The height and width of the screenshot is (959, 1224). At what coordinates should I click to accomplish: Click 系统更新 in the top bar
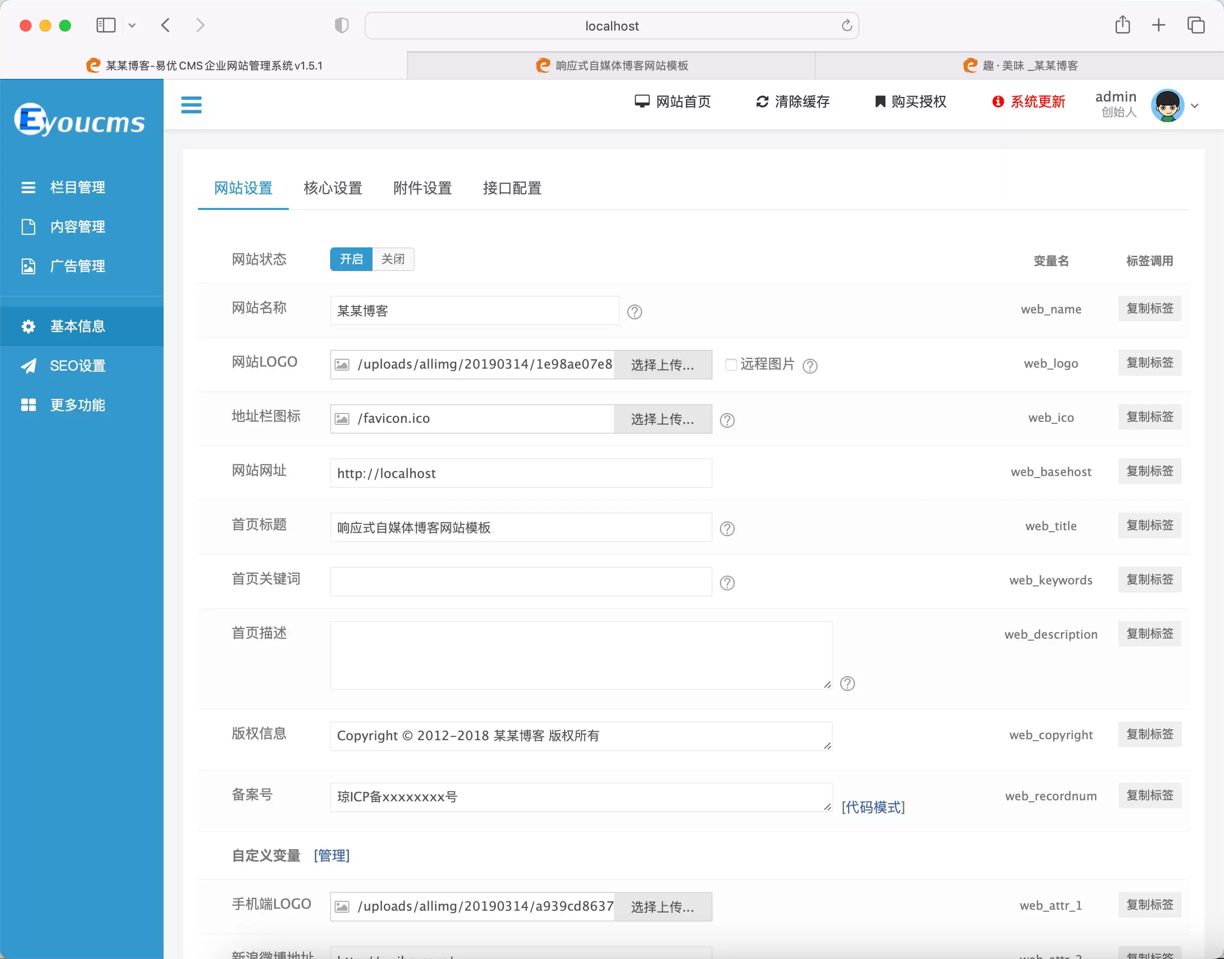1028,102
